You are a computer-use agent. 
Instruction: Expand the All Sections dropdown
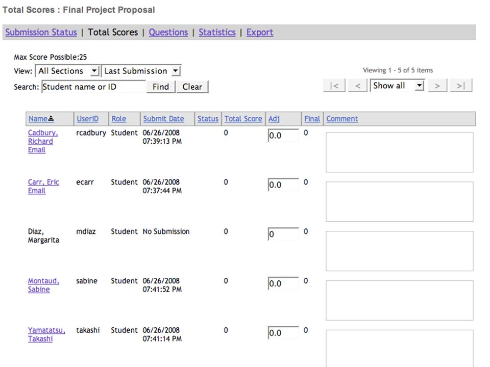click(x=67, y=71)
